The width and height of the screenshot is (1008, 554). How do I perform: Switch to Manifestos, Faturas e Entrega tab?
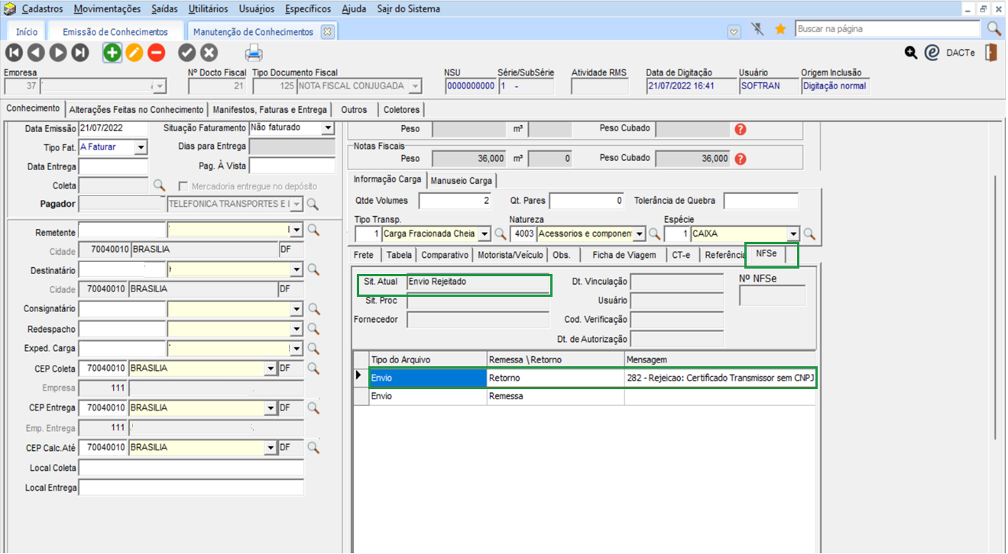point(270,110)
